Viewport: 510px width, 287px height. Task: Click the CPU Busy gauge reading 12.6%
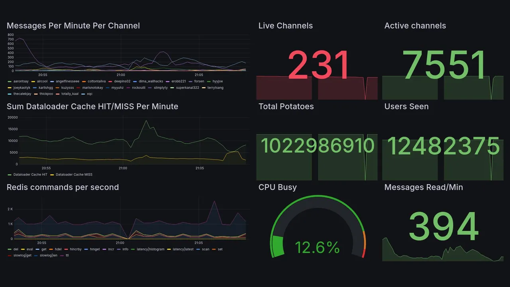click(x=317, y=248)
